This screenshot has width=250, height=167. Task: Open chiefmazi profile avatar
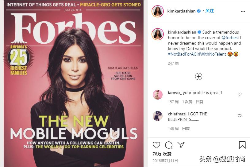158,116
